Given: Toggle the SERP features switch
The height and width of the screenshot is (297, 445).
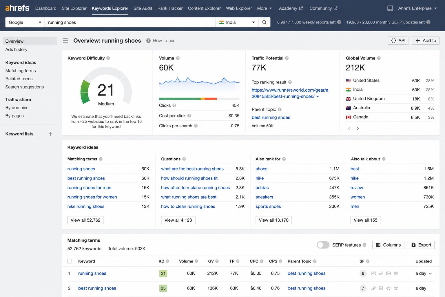Looking at the screenshot, I should pyautogui.click(x=323, y=245).
